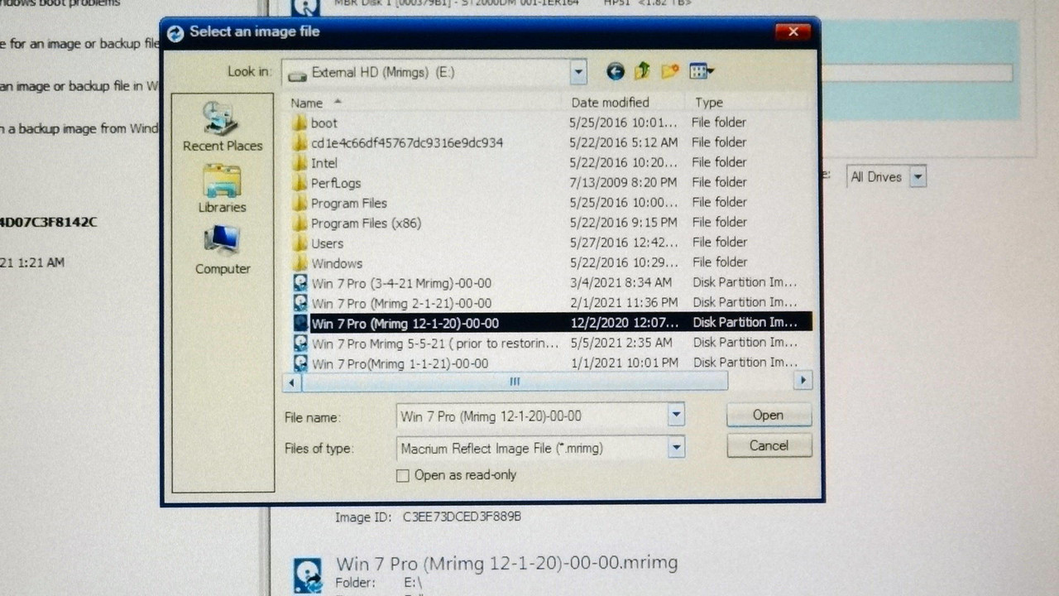Viewport: 1059px width, 596px height.
Task: Select Win 7 Pro (3-4-21 Mrimg) image icon
Action: pos(301,283)
